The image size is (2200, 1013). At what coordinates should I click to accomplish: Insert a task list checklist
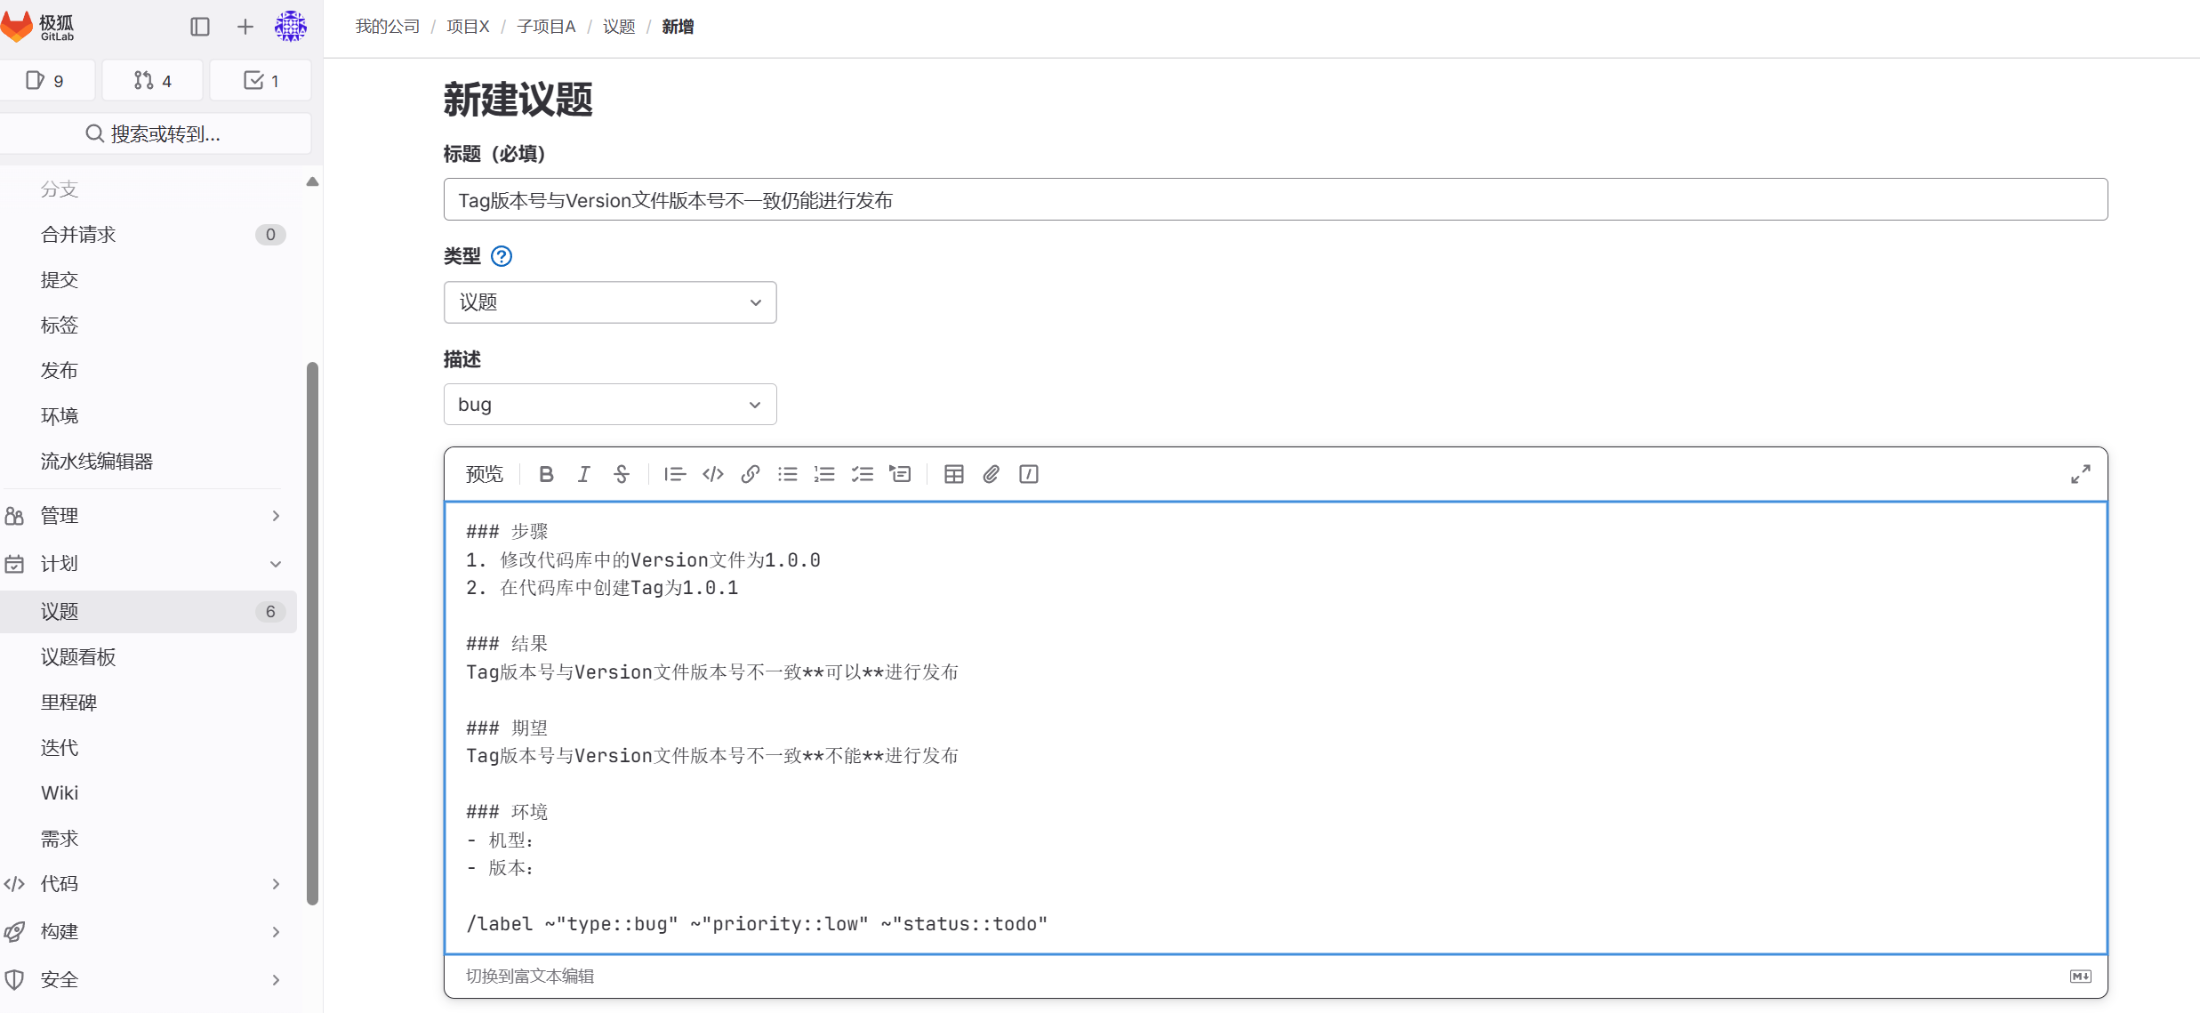click(862, 474)
